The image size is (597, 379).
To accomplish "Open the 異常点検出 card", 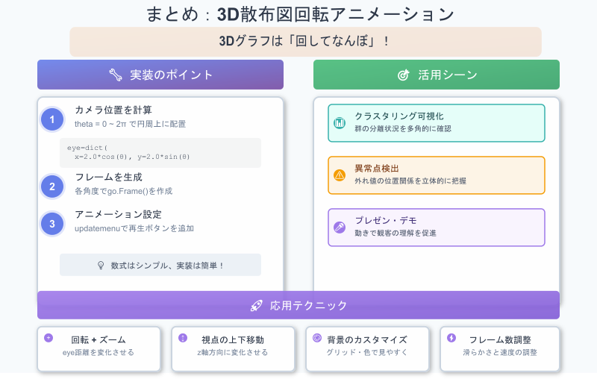I will click(437, 175).
